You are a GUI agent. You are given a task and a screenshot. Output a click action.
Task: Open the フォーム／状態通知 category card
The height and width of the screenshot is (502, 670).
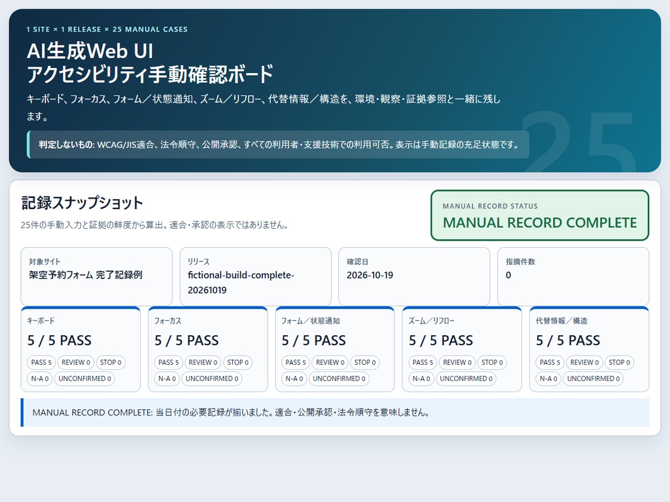coord(335,349)
